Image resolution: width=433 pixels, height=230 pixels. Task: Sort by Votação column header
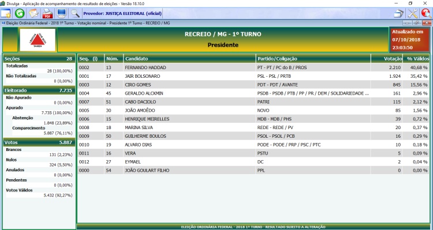click(387, 58)
